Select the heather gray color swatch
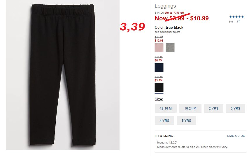Screen dimensions: 249x156 click(x=170, y=48)
